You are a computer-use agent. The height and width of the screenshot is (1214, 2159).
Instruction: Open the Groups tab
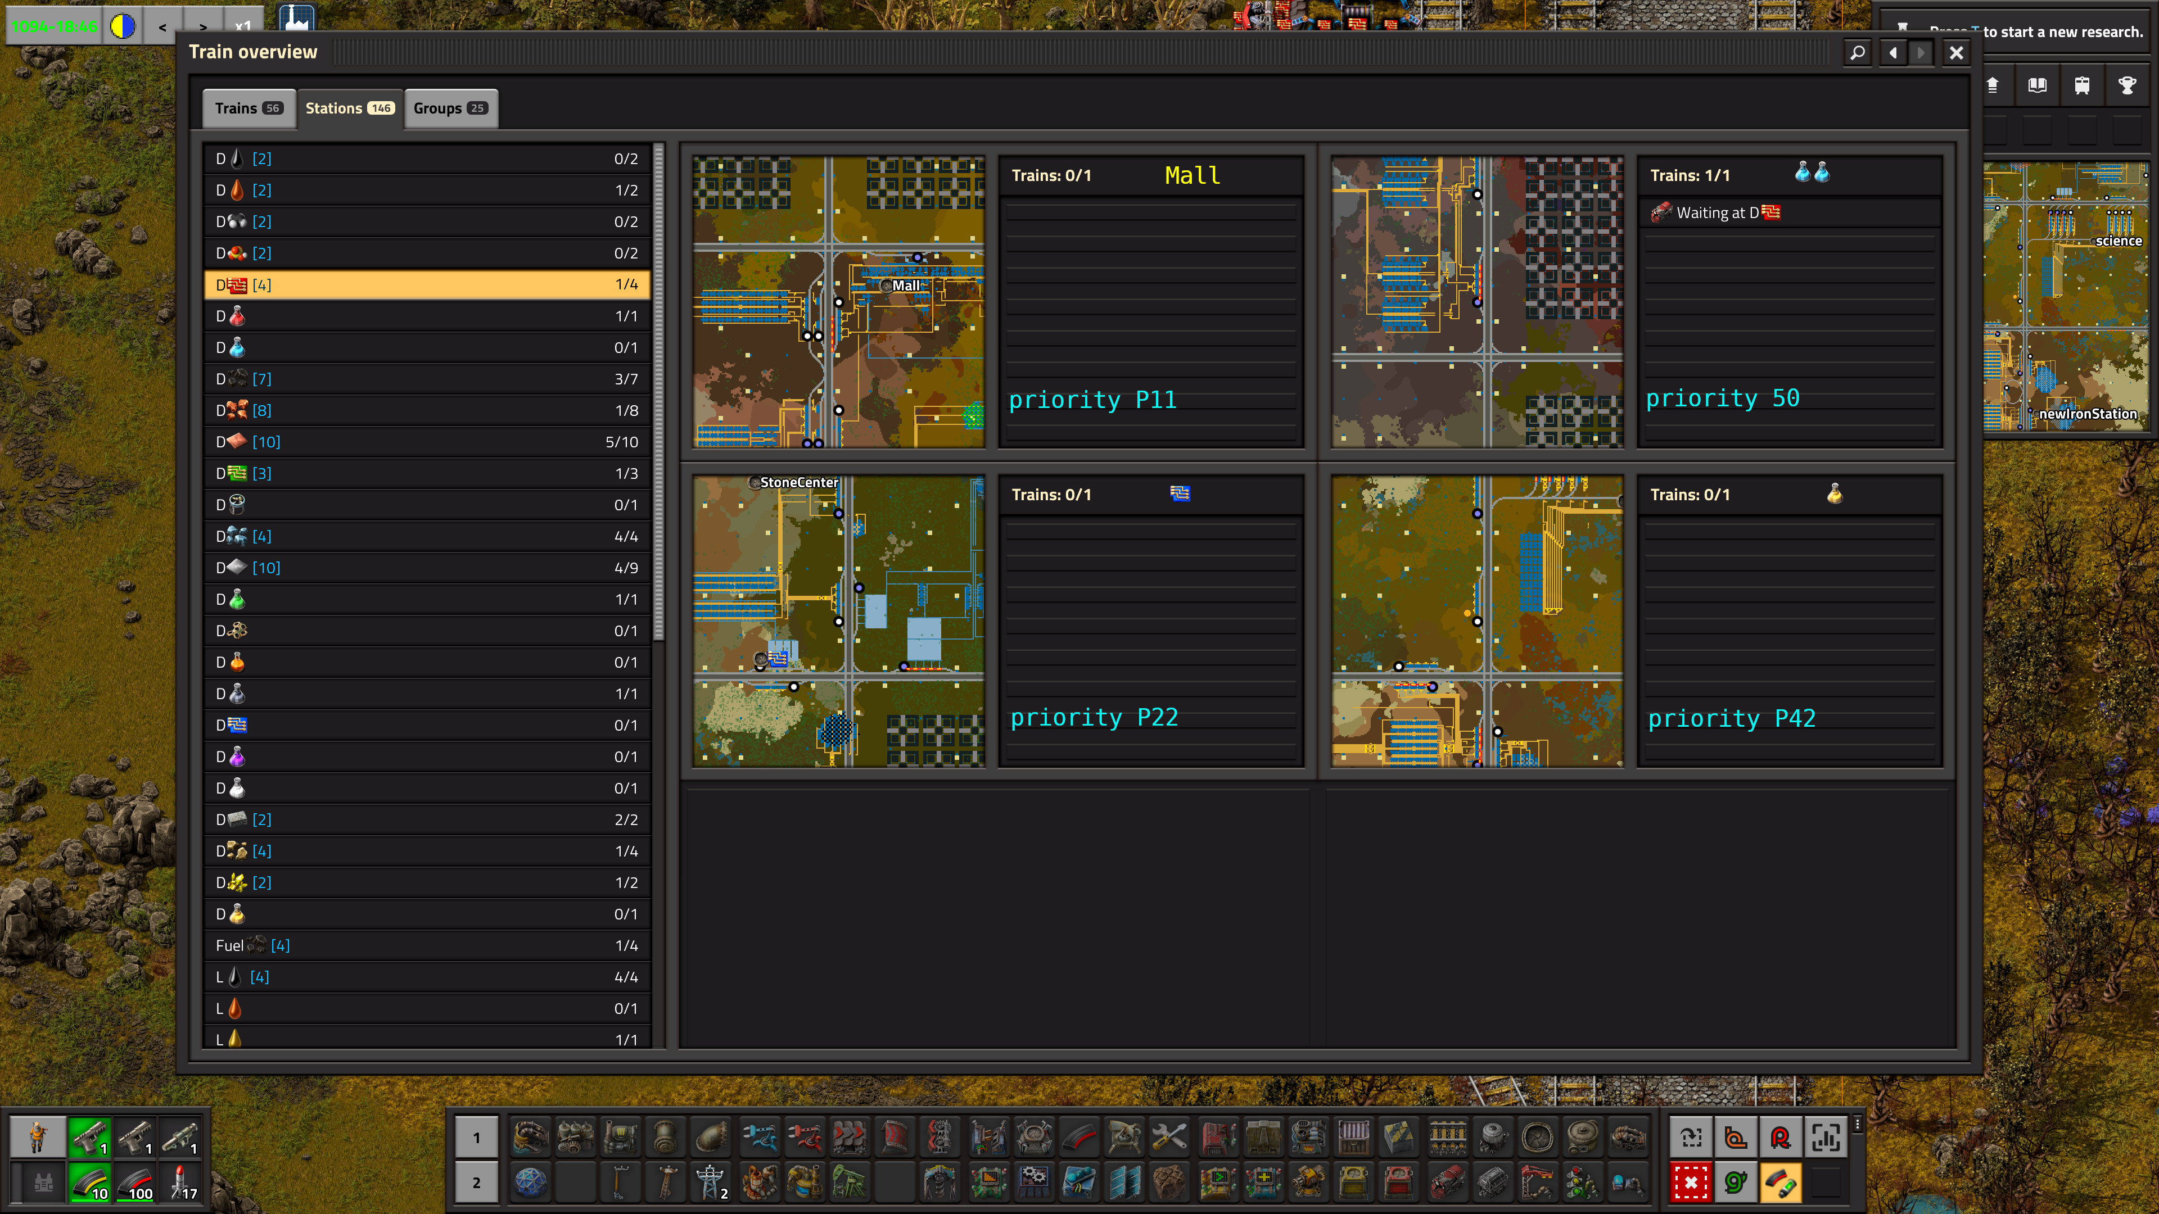pyautogui.click(x=451, y=108)
